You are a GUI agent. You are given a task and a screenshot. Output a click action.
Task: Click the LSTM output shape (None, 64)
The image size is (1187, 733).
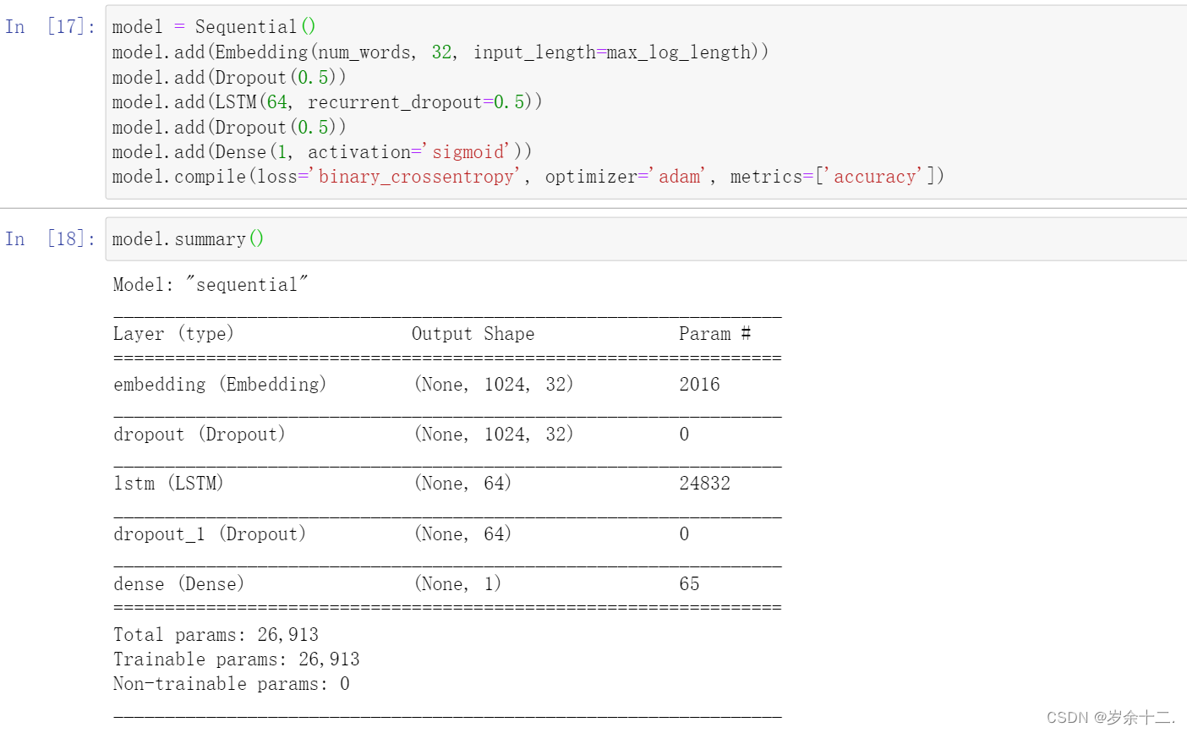pyautogui.click(x=462, y=484)
